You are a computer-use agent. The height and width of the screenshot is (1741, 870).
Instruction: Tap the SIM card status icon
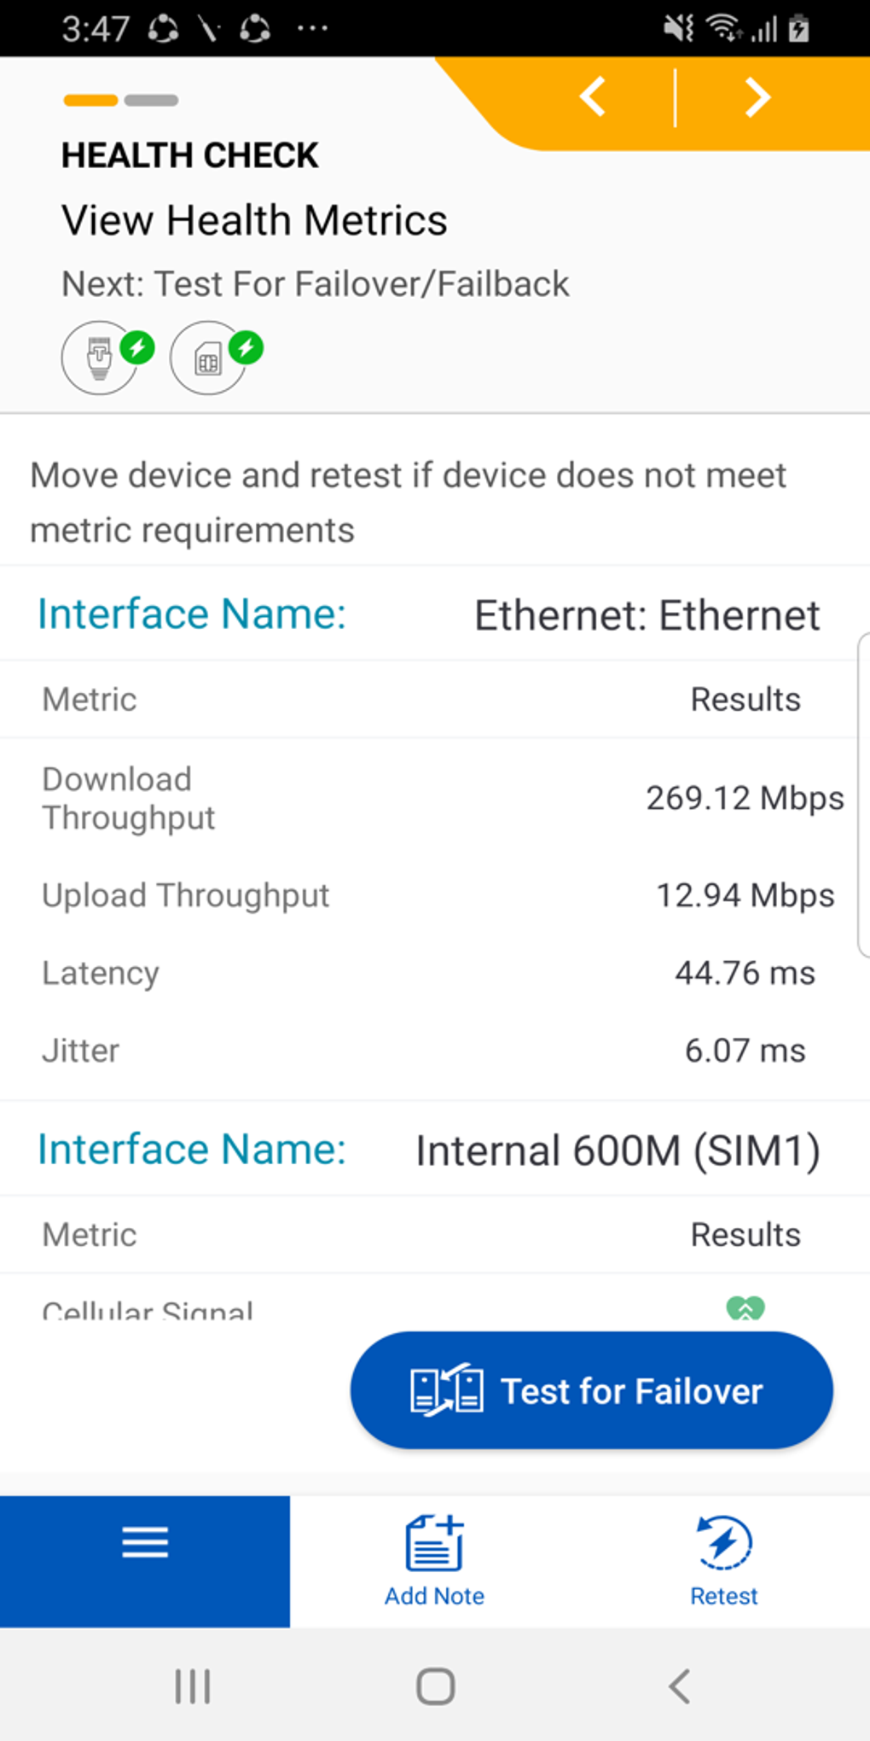click(209, 358)
